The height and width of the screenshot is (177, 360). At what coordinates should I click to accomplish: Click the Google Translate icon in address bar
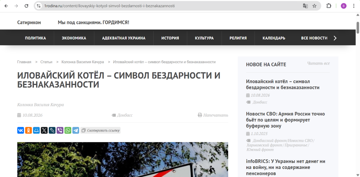coord(306,6)
